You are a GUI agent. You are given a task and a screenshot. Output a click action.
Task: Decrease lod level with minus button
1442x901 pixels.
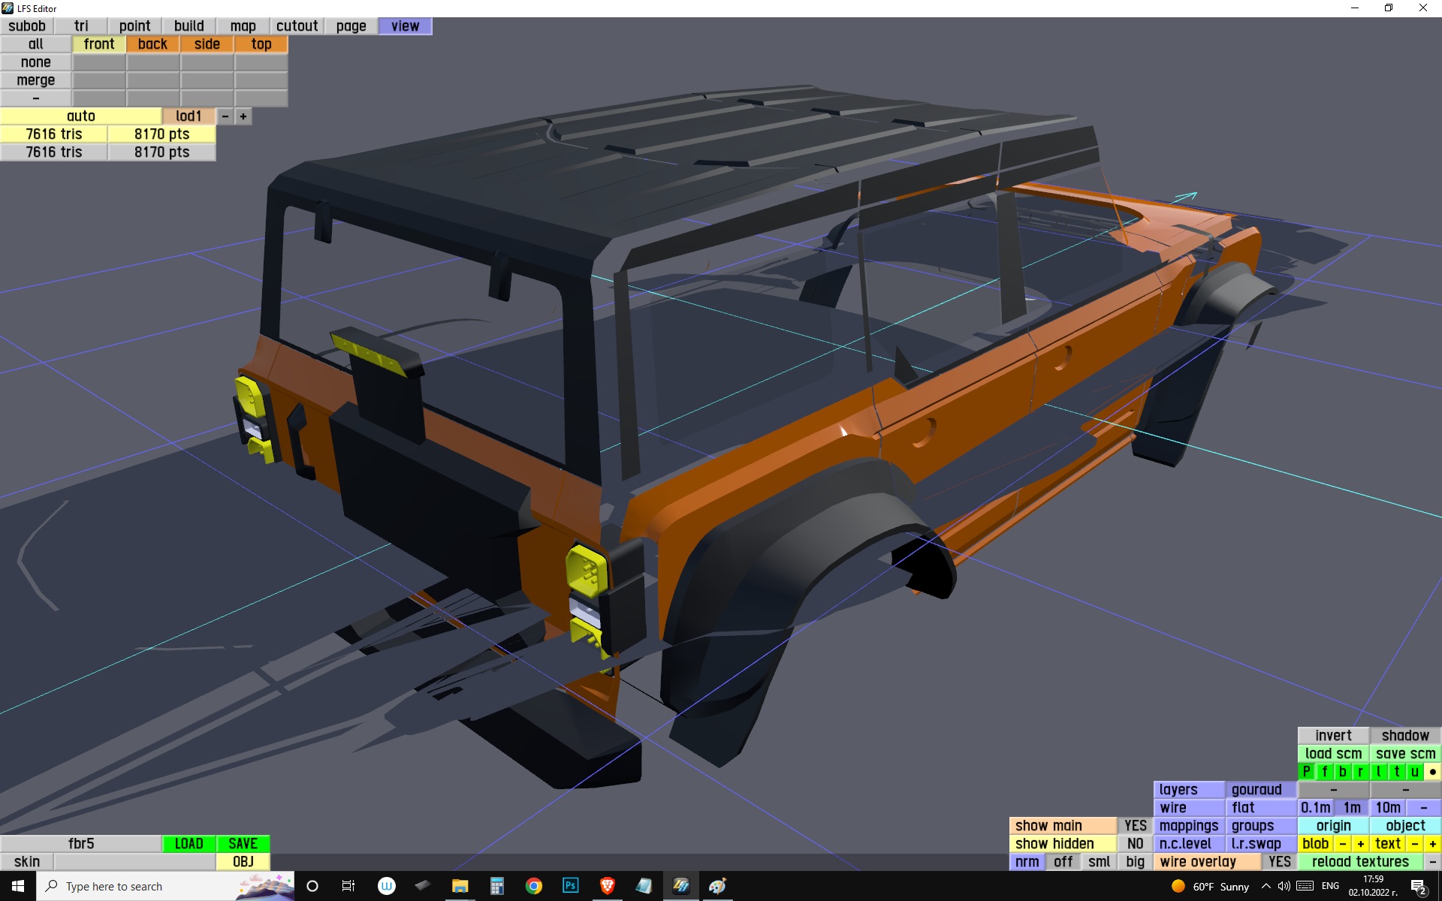[x=225, y=116]
